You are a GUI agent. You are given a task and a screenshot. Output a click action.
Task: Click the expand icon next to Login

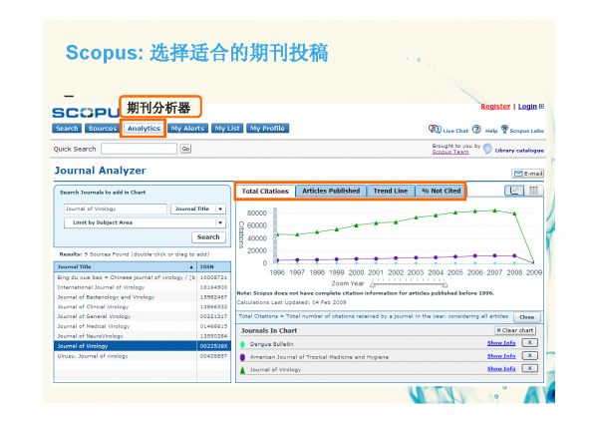point(541,106)
